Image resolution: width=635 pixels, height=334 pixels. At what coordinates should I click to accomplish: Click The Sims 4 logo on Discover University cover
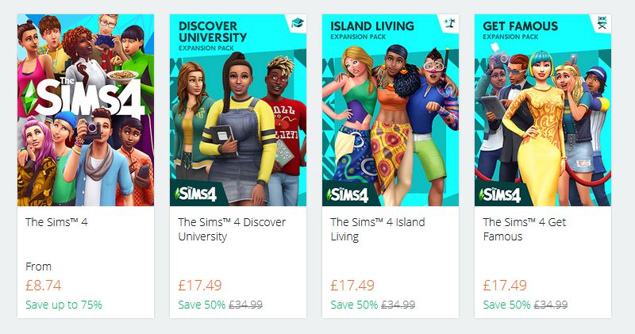195,194
